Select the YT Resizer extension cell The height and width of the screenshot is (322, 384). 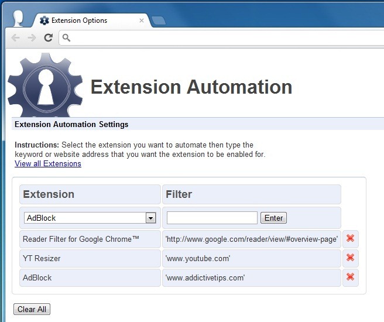coord(90,258)
